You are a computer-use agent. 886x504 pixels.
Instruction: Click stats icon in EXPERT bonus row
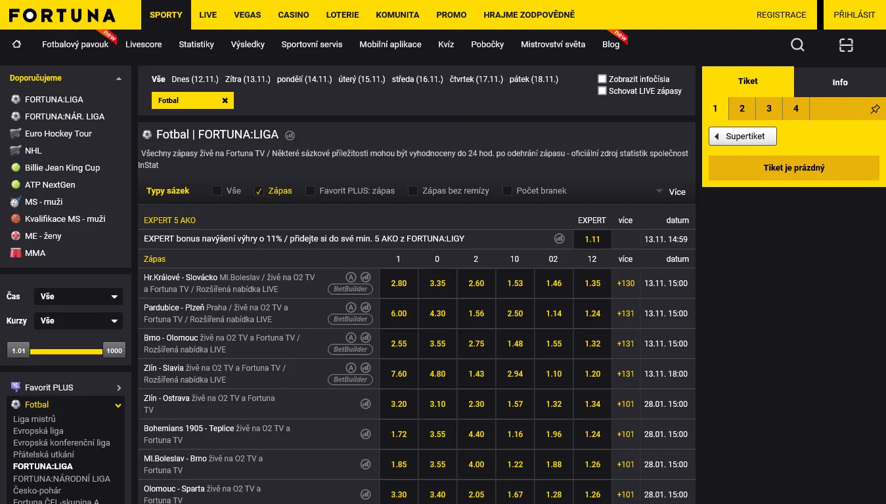click(560, 239)
